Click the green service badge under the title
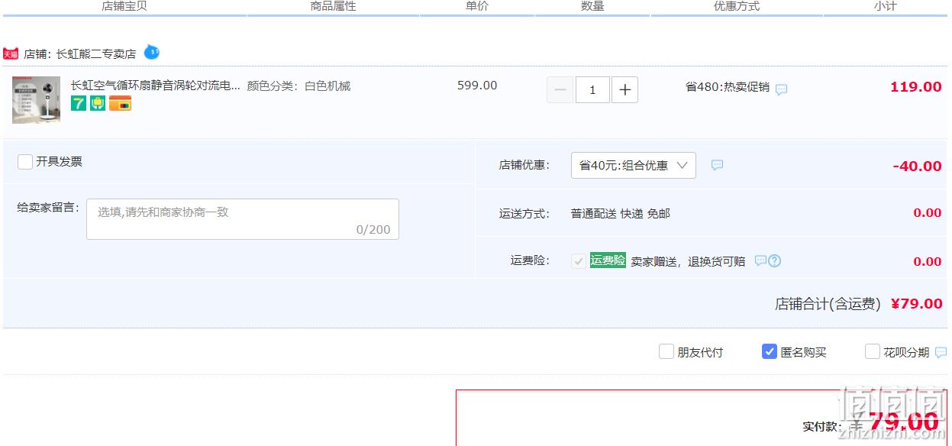952x446 pixels. point(98,103)
